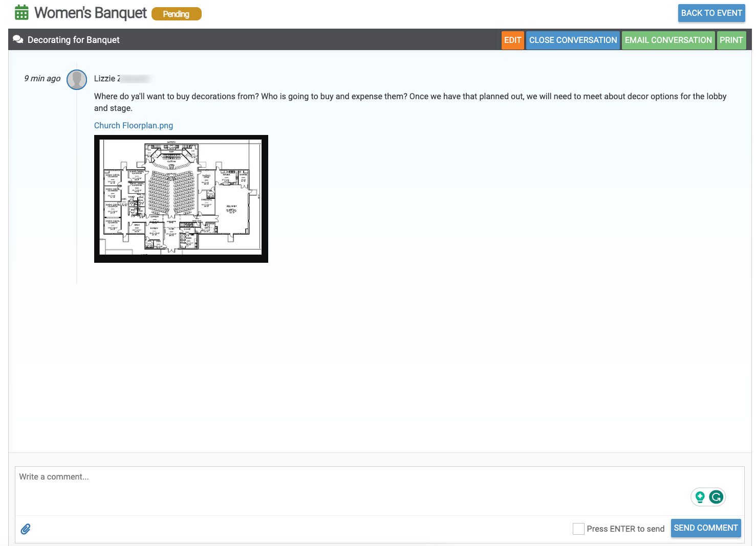Click EMAIL CONVERSATION button
Screen dimensions: 756x546
(668, 40)
